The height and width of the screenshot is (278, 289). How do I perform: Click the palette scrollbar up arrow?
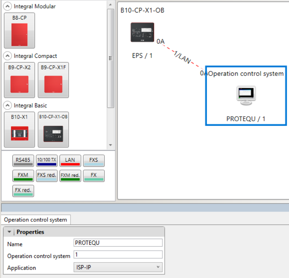[x=110, y=5]
